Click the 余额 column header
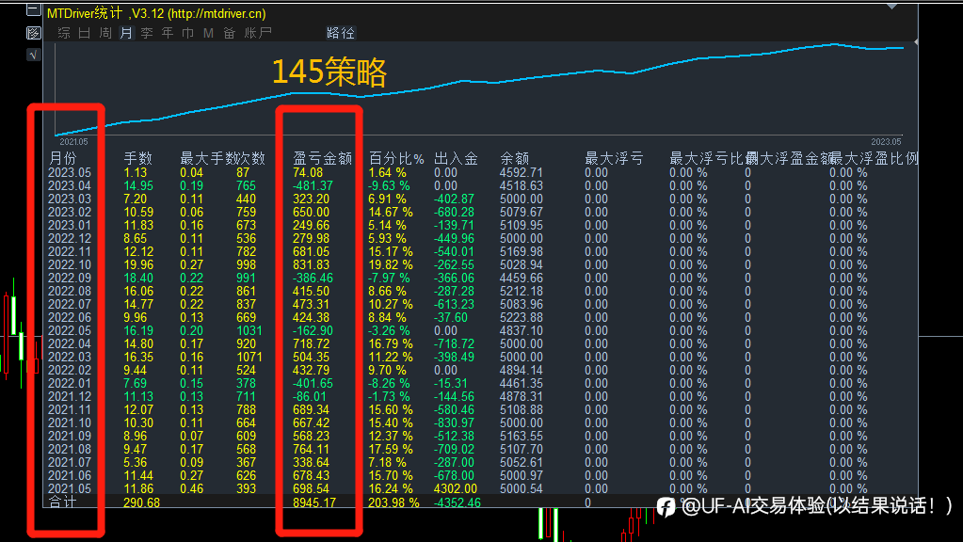The width and height of the screenshot is (963, 542). point(514,158)
